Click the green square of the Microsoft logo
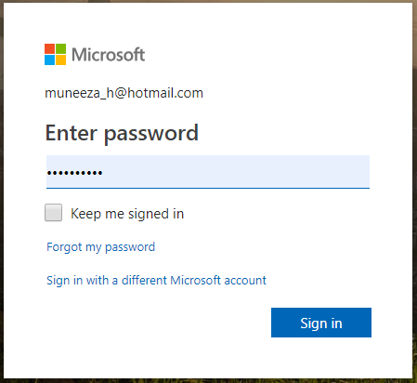 [x=61, y=48]
